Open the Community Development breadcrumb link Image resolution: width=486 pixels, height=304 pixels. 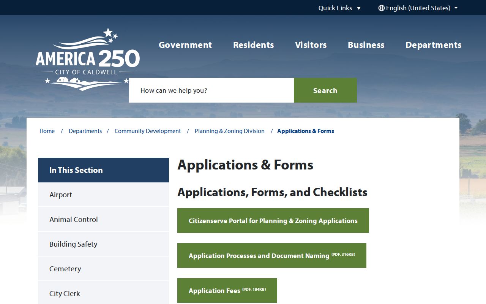(148, 131)
